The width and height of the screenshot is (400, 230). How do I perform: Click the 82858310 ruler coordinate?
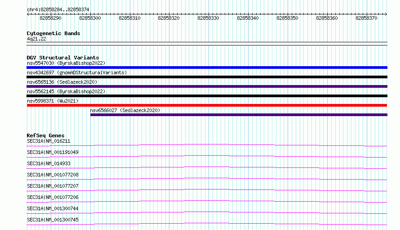[x=129, y=18]
